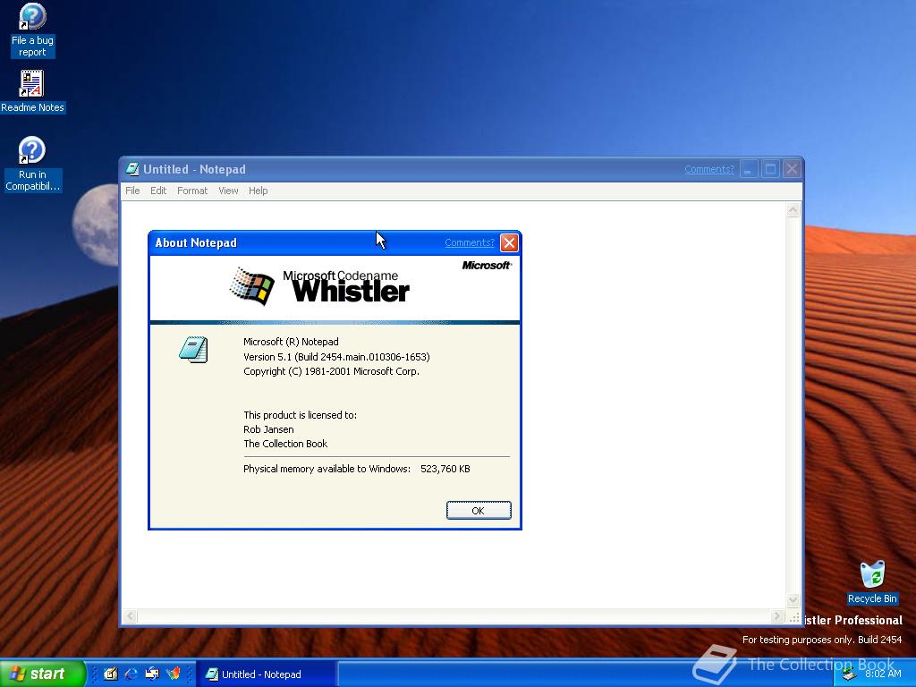Click the notepad icon in About dialog
The image size is (916, 687).
(x=193, y=350)
